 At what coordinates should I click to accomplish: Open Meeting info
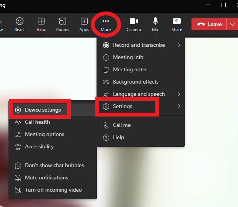141,58
